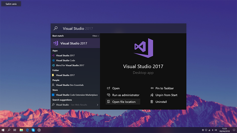This screenshot has width=237, height=133.
Task: Click the volume speaker tray icon
Action: (216, 130)
